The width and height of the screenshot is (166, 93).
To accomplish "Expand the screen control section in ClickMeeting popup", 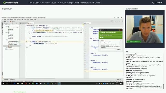I will [110, 35].
